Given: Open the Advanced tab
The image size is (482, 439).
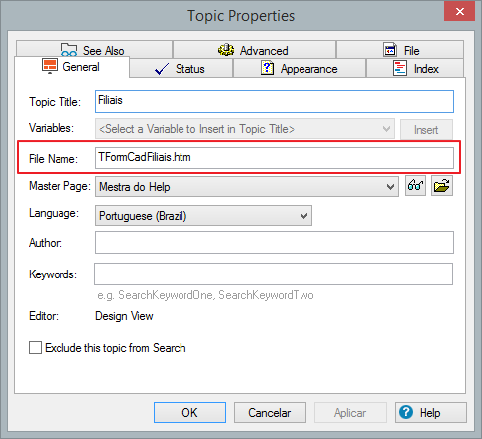Looking at the screenshot, I should [254, 51].
